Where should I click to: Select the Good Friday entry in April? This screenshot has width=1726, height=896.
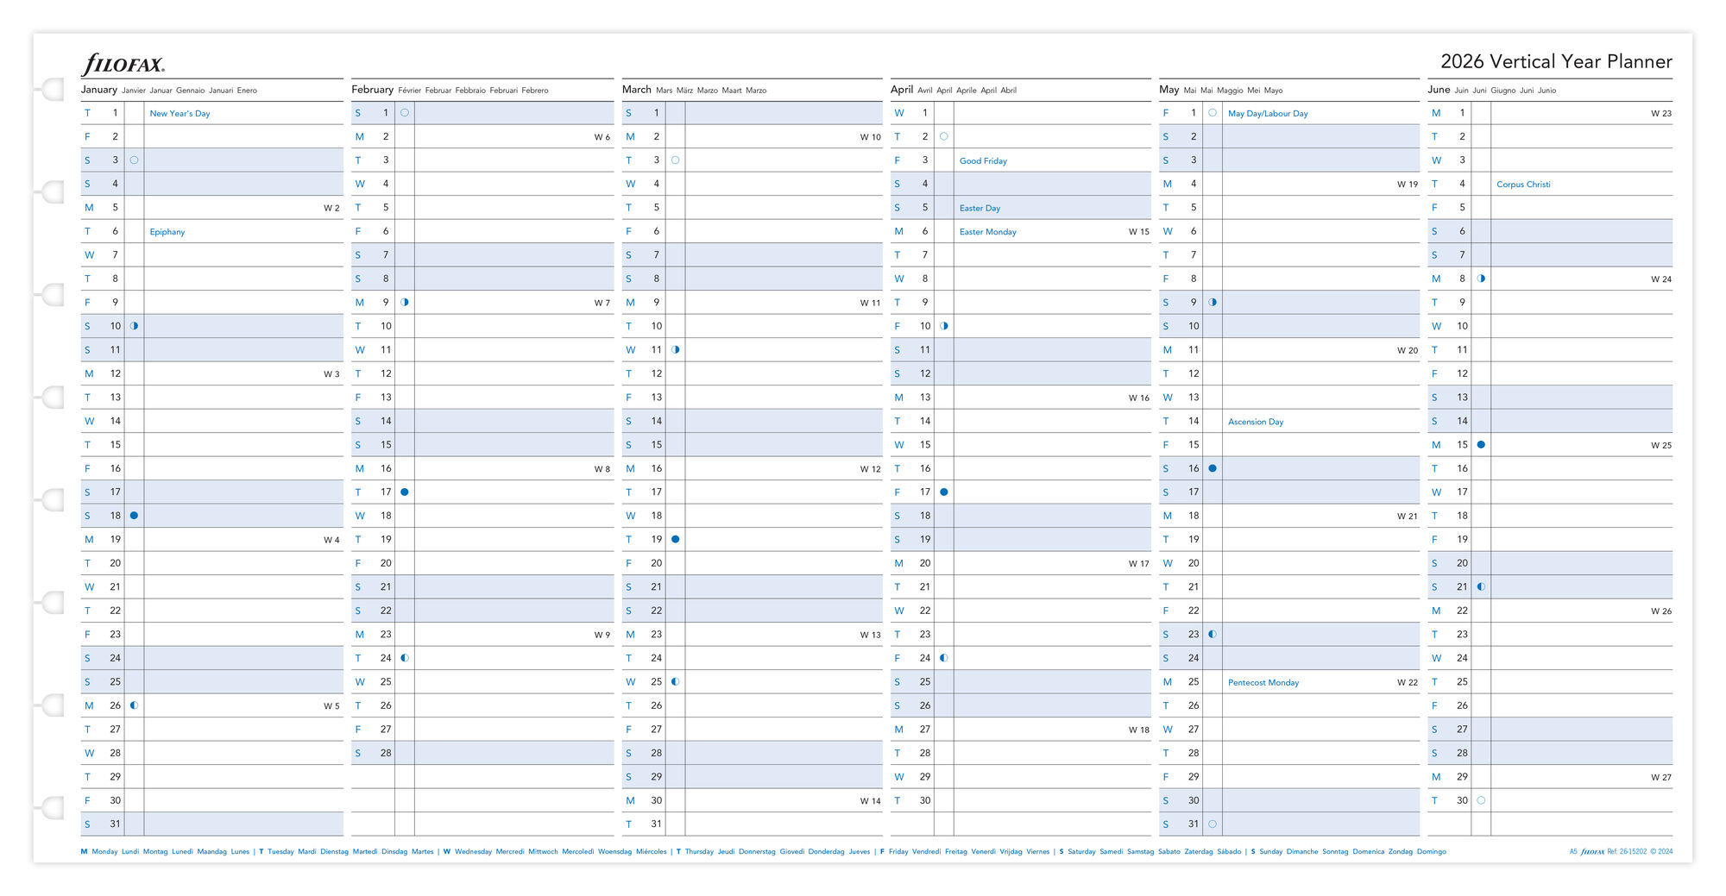pos(983,161)
